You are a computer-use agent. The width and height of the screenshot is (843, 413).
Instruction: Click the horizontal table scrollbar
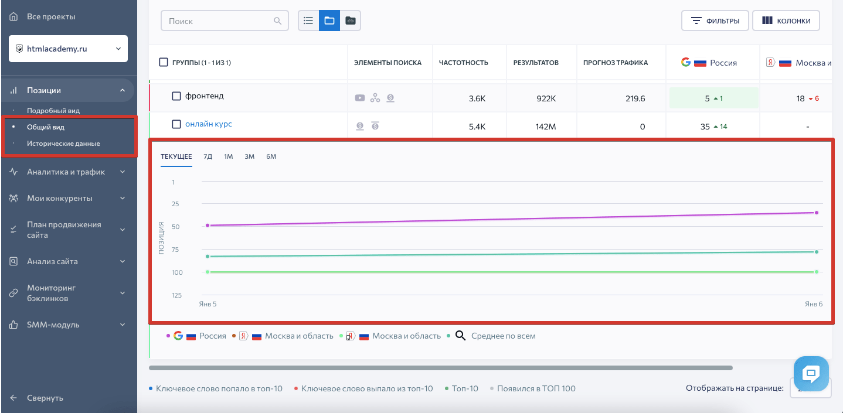point(441,368)
